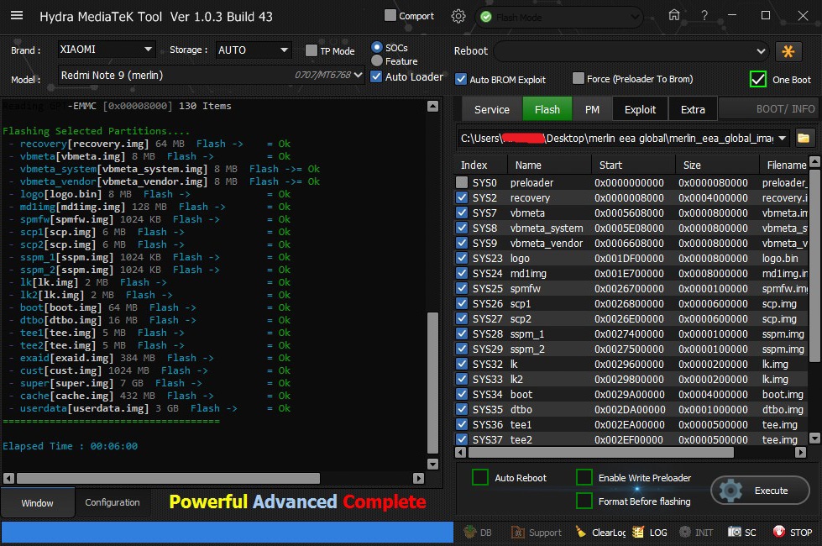Click the home icon in title bar
The image size is (822, 546).
coord(674,16)
